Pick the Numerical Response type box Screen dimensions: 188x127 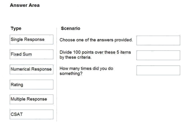[x=31, y=69]
